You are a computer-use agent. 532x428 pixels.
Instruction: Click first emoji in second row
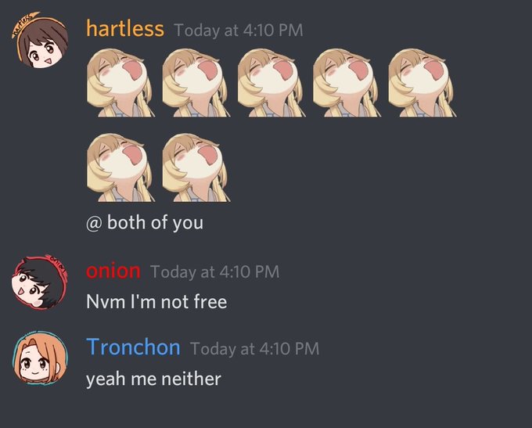point(121,167)
